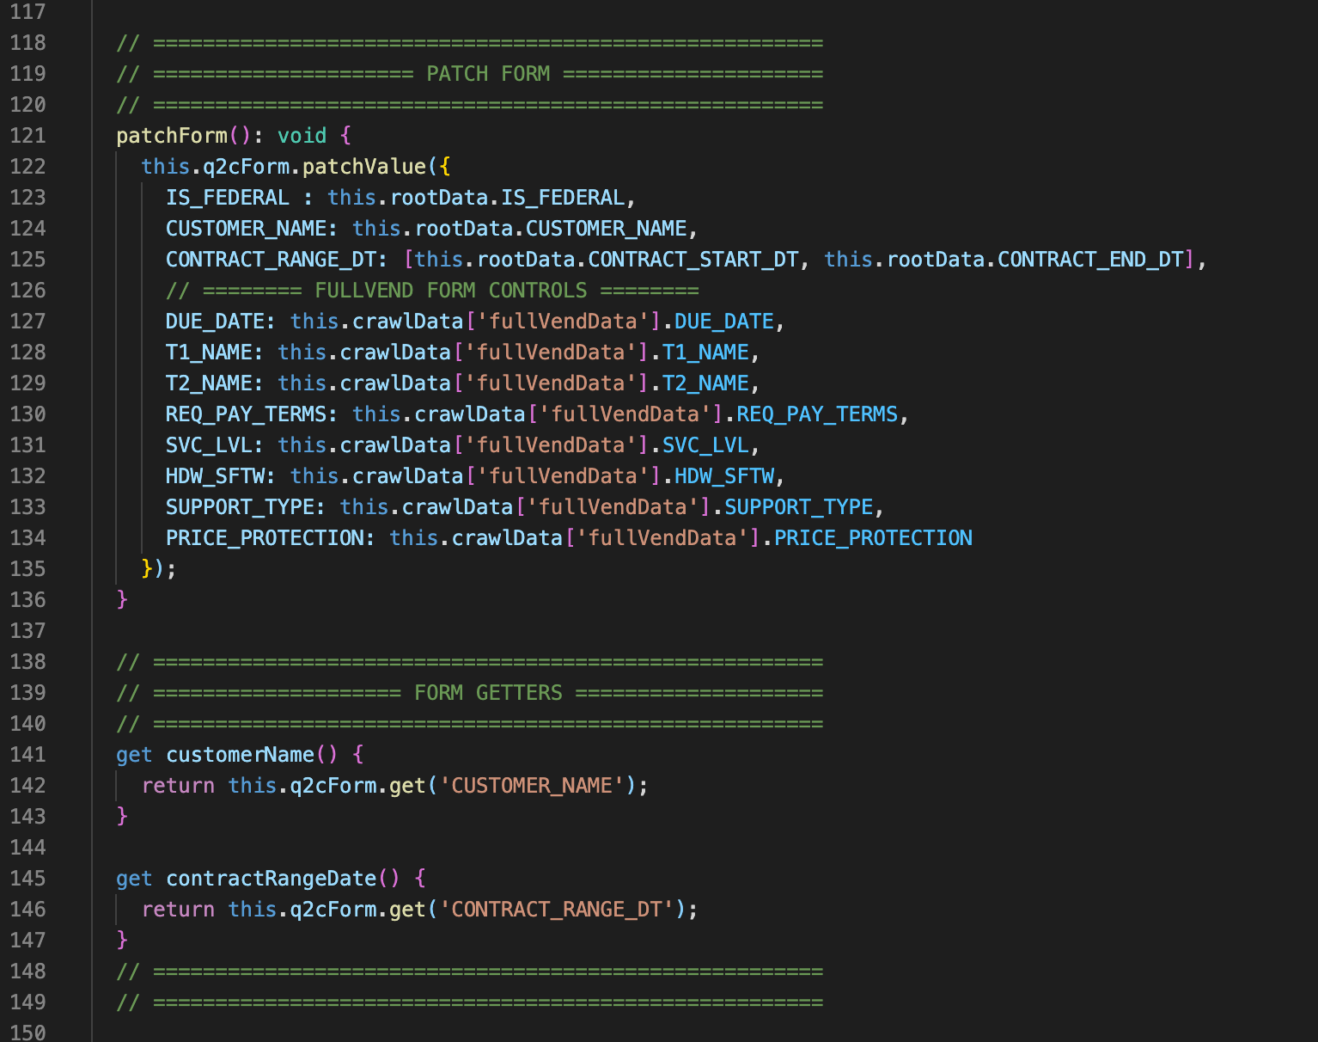This screenshot has height=1042, width=1318.
Task: Click the 'CUSTOMER_NAME' string on line 142
Action: click(532, 786)
